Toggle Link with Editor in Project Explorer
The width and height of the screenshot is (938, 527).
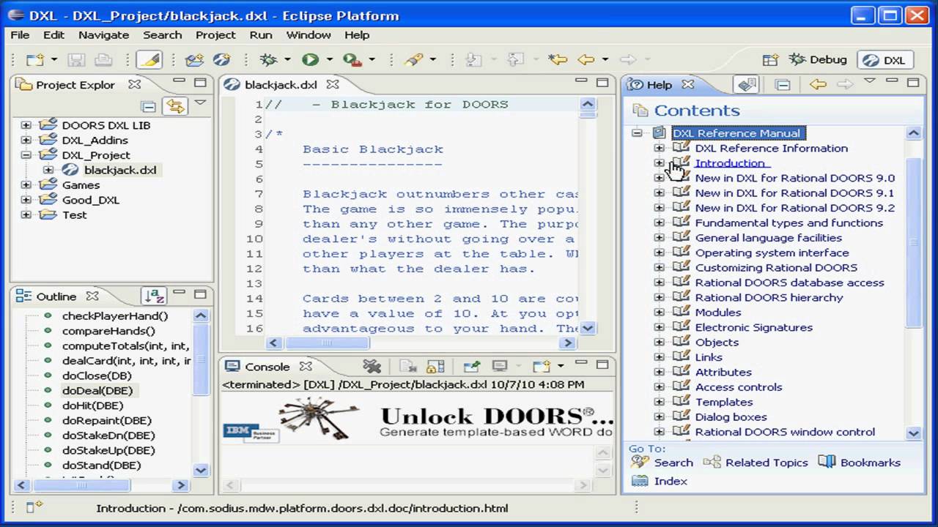[174, 106]
